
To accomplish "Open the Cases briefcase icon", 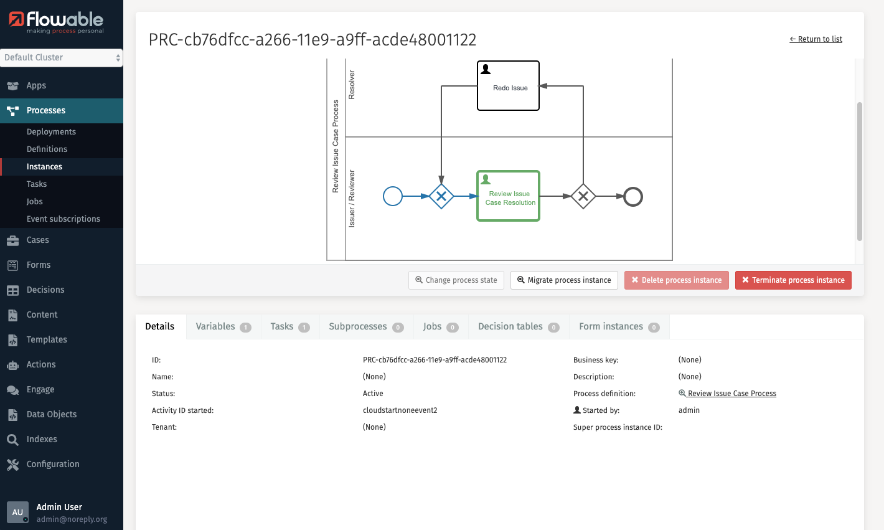I will [12, 240].
